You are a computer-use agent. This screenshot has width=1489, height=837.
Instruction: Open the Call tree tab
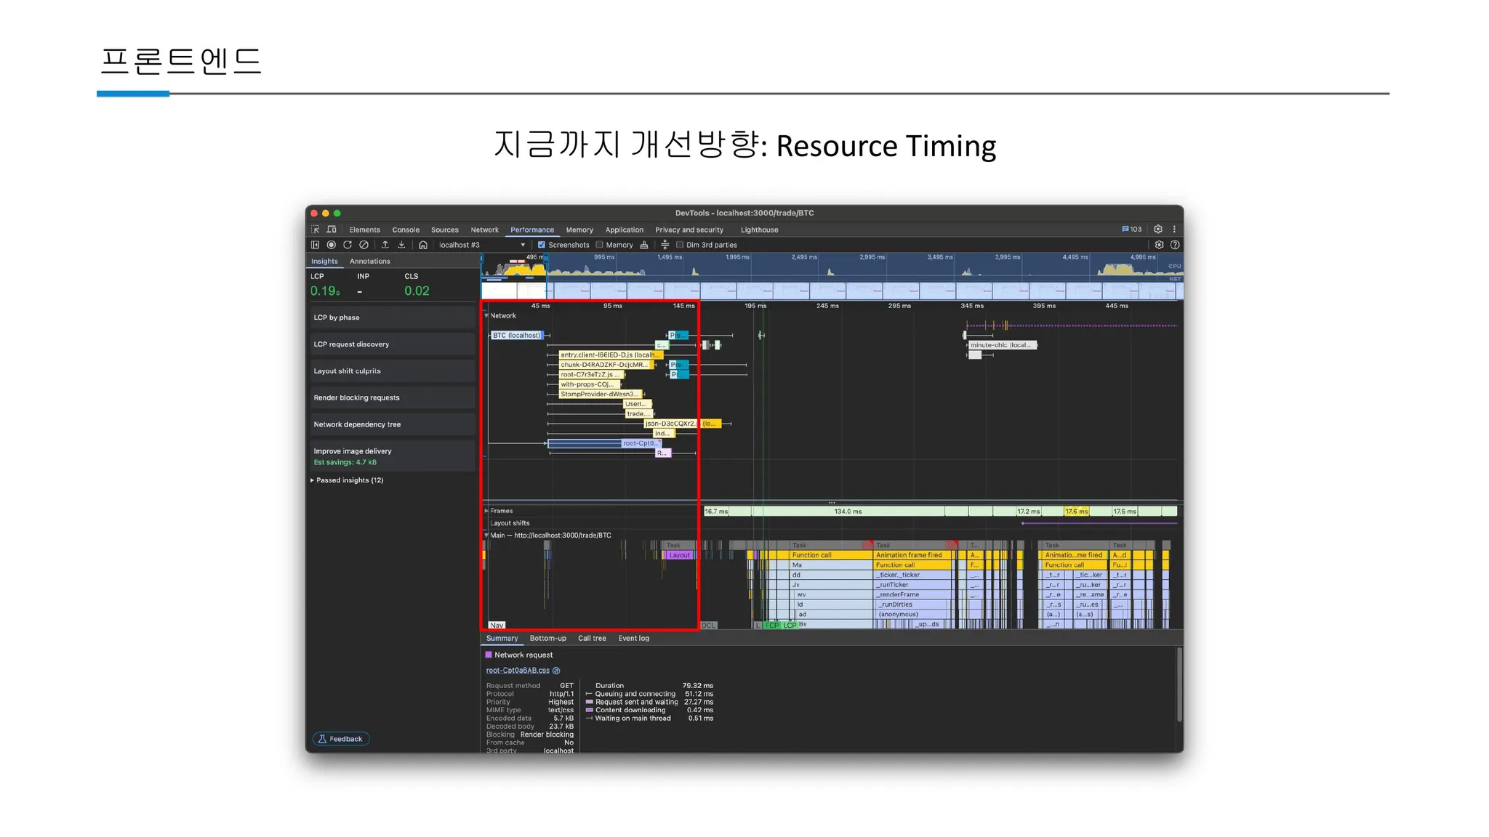(x=592, y=639)
